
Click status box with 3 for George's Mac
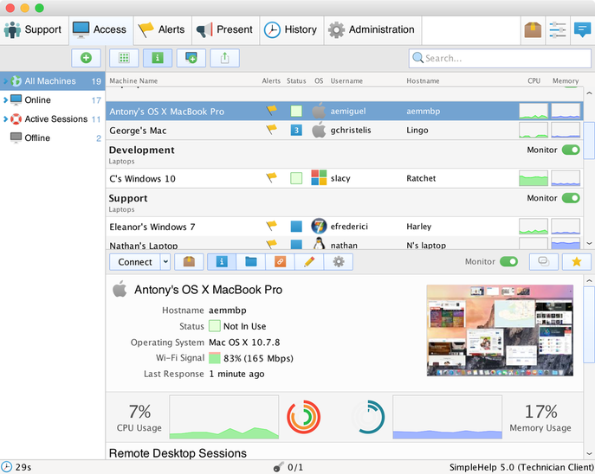[296, 131]
